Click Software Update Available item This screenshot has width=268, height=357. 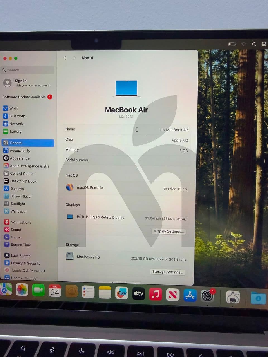coord(27,97)
